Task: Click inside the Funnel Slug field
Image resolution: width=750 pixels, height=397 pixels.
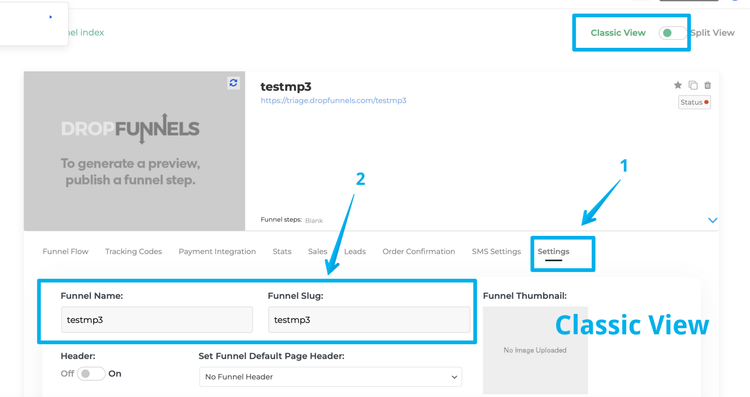Action: (369, 320)
